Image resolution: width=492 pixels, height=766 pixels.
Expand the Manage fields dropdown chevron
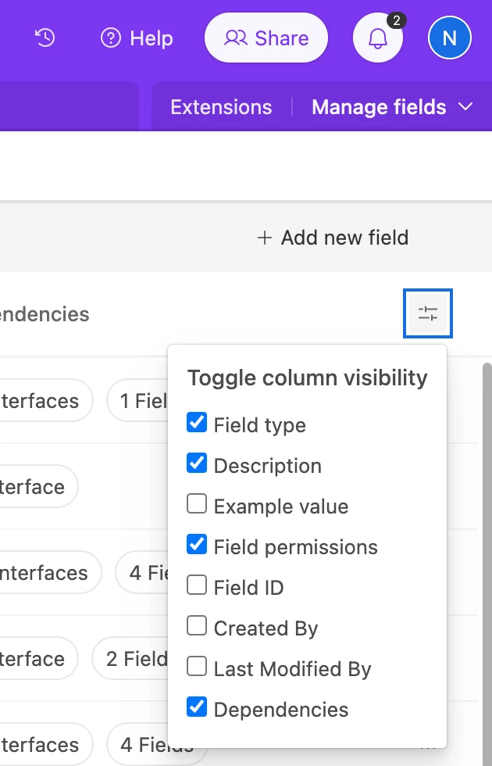tap(466, 107)
